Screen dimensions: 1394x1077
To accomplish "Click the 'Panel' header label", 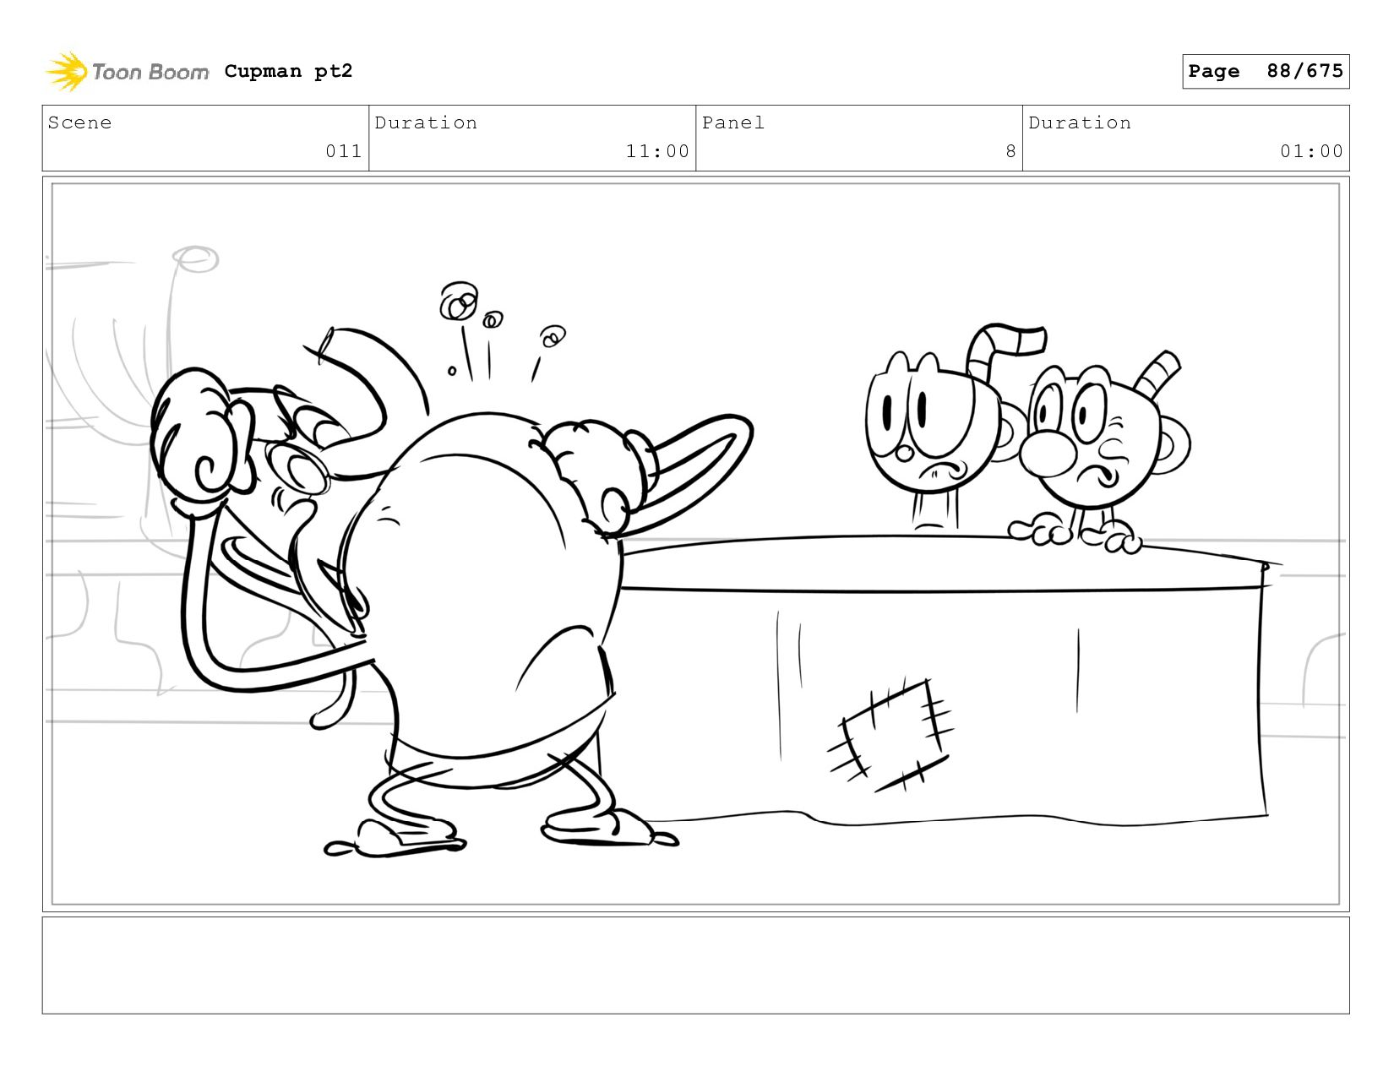I will click(x=733, y=122).
